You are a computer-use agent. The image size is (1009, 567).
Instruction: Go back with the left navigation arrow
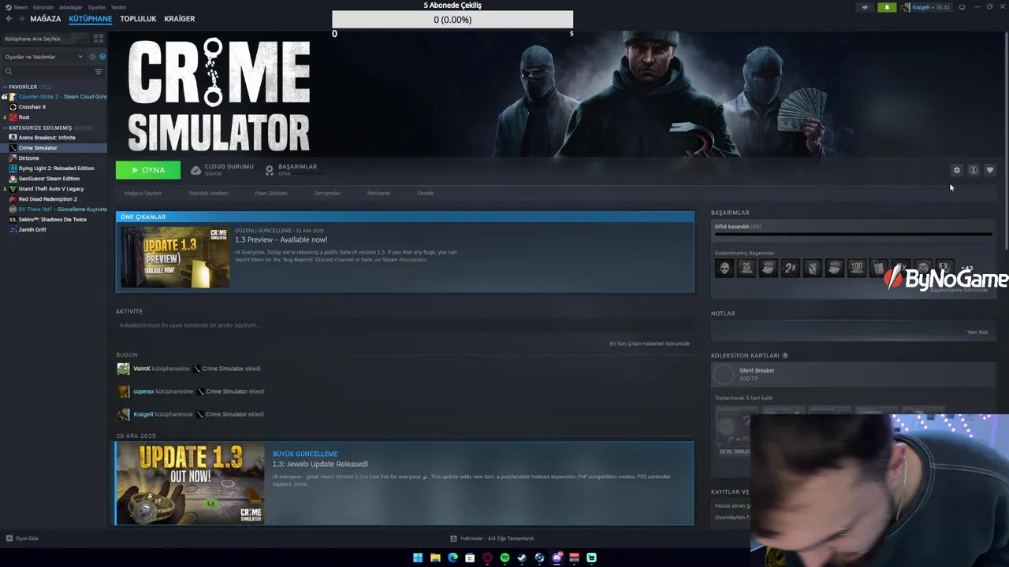point(9,19)
